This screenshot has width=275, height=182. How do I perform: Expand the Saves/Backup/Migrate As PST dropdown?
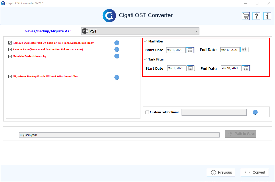pyautogui.click(x=140, y=31)
